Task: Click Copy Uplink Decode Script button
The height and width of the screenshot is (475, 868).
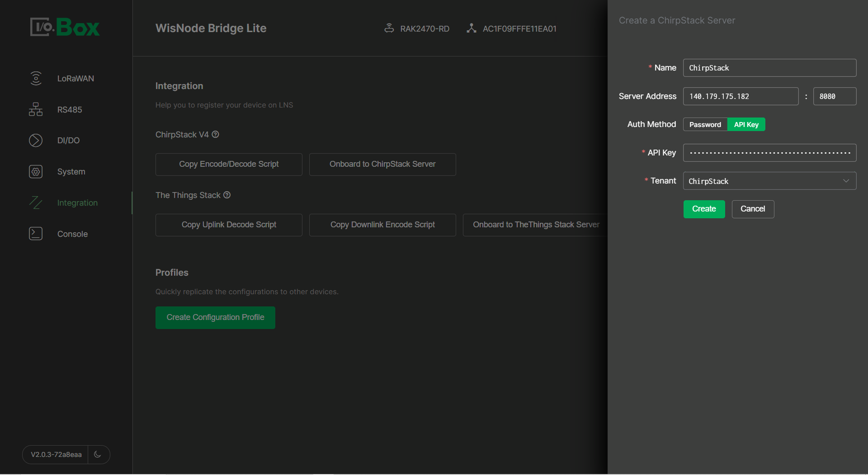Action: pos(229,225)
